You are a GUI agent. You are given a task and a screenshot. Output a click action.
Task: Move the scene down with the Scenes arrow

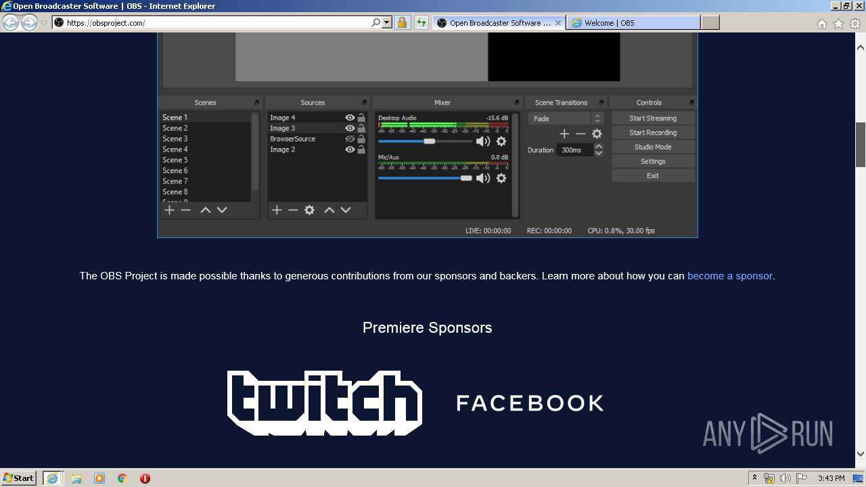click(222, 210)
